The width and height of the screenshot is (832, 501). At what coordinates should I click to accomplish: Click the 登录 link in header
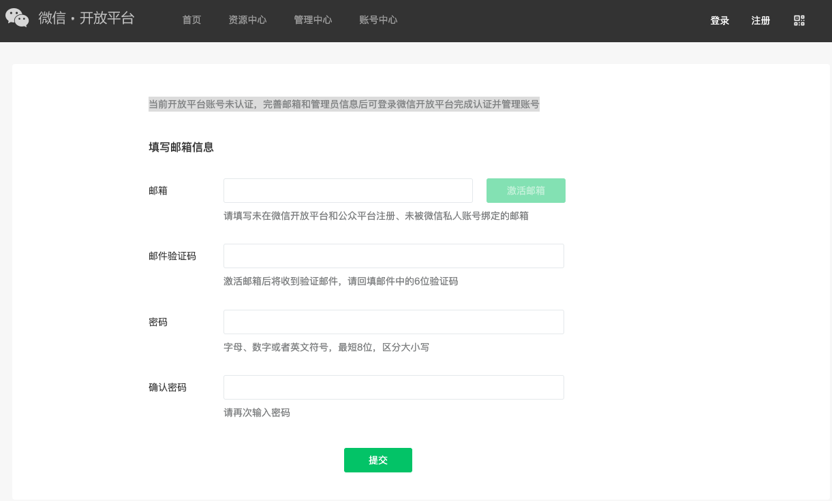[720, 20]
